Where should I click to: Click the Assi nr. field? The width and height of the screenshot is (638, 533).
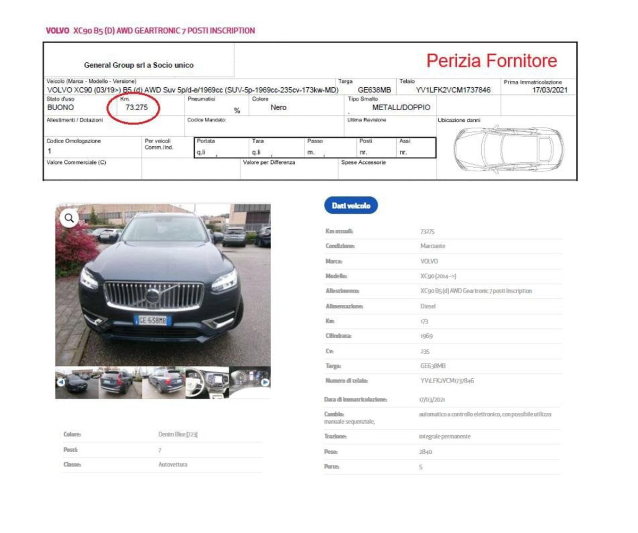[416, 148]
